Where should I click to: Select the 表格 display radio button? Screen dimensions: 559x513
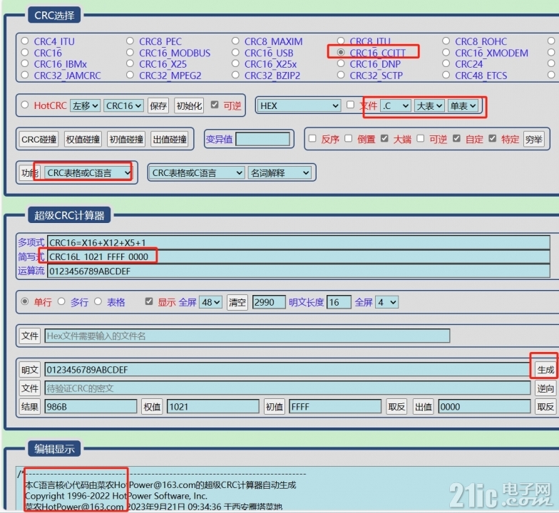click(98, 301)
